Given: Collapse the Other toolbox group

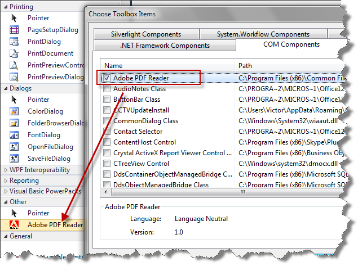Looking at the screenshot, I should point(6,202).
